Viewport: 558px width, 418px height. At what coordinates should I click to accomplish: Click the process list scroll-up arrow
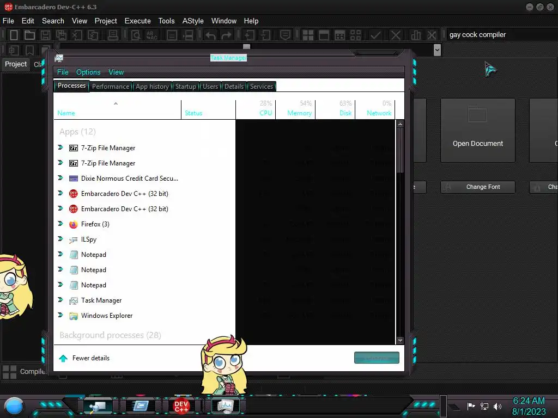(401, 124)
